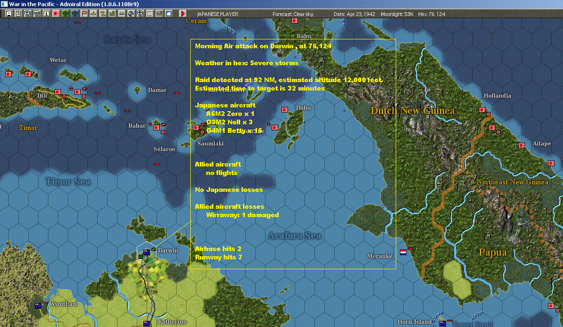Viewport: 563px width, 327px height.
Task: Click the Hollandia map label
Action: [497, 95]
